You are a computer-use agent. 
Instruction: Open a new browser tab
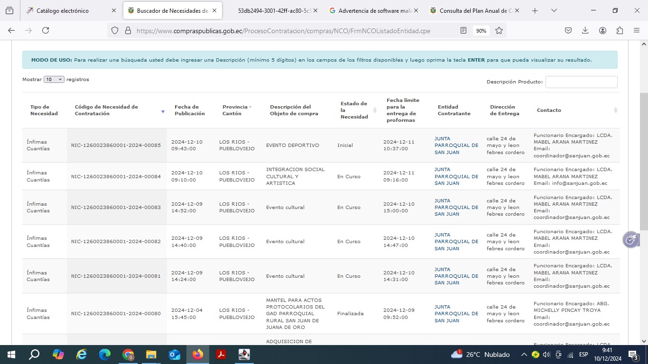point(535,10)
